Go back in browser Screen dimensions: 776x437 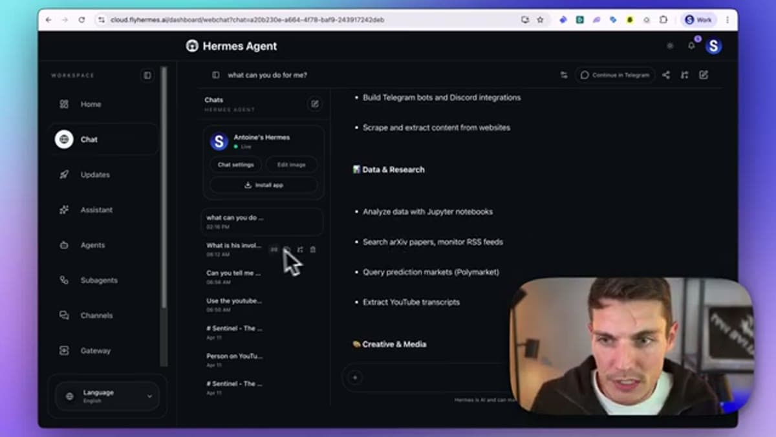coord(48,20)
